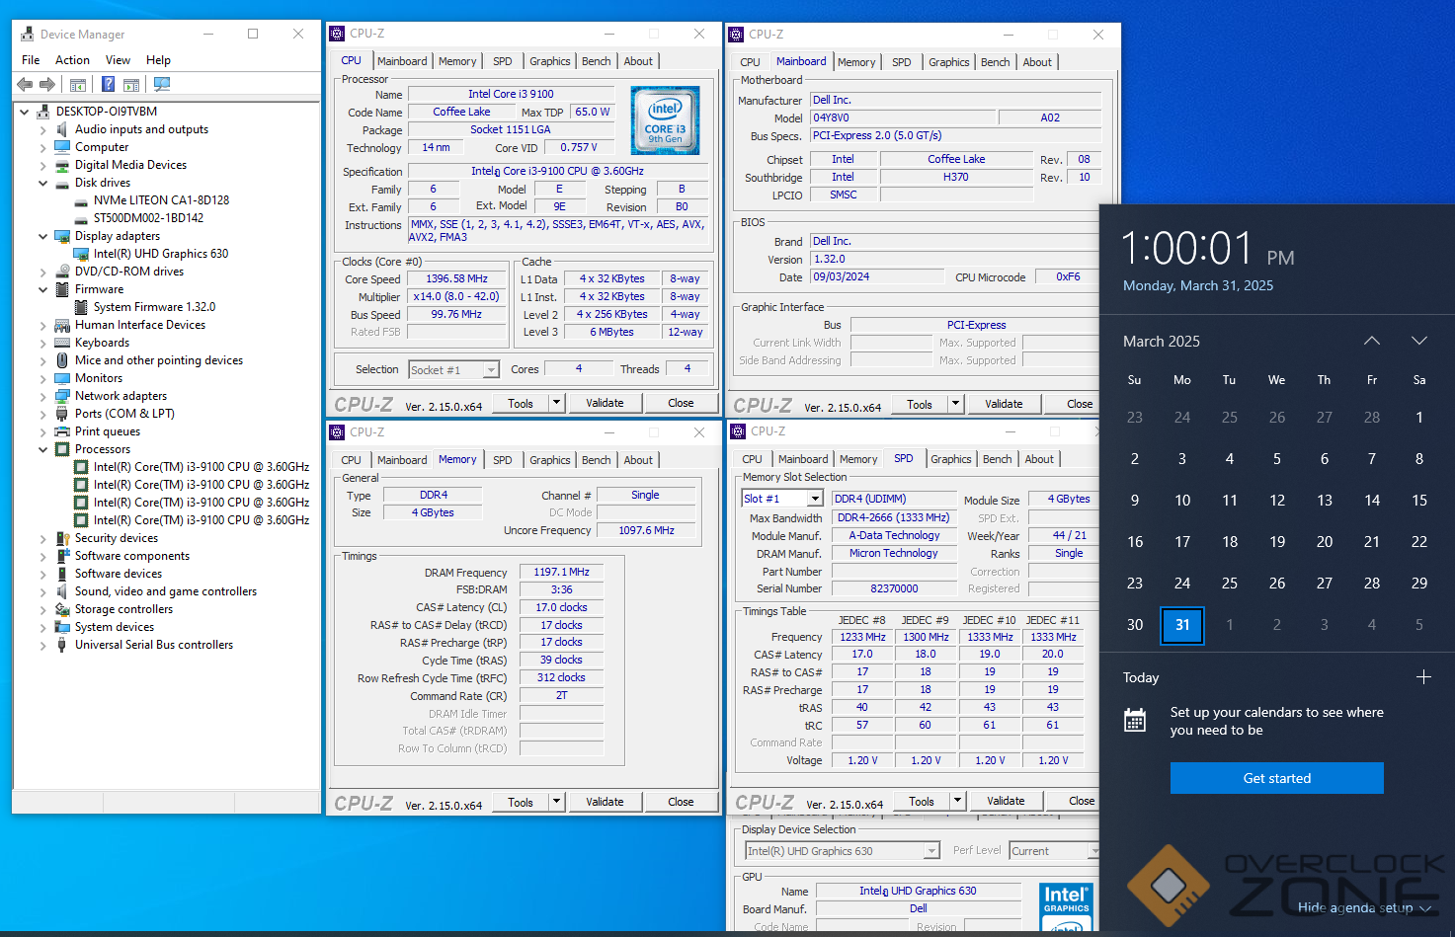Select March 15 in the calendar
Viewport: 1455px width, 937px height.
point(1418,501)
